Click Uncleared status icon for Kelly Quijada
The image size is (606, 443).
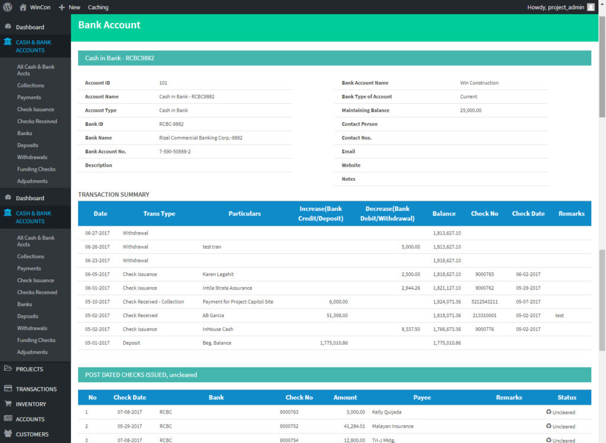click(549, 412)
